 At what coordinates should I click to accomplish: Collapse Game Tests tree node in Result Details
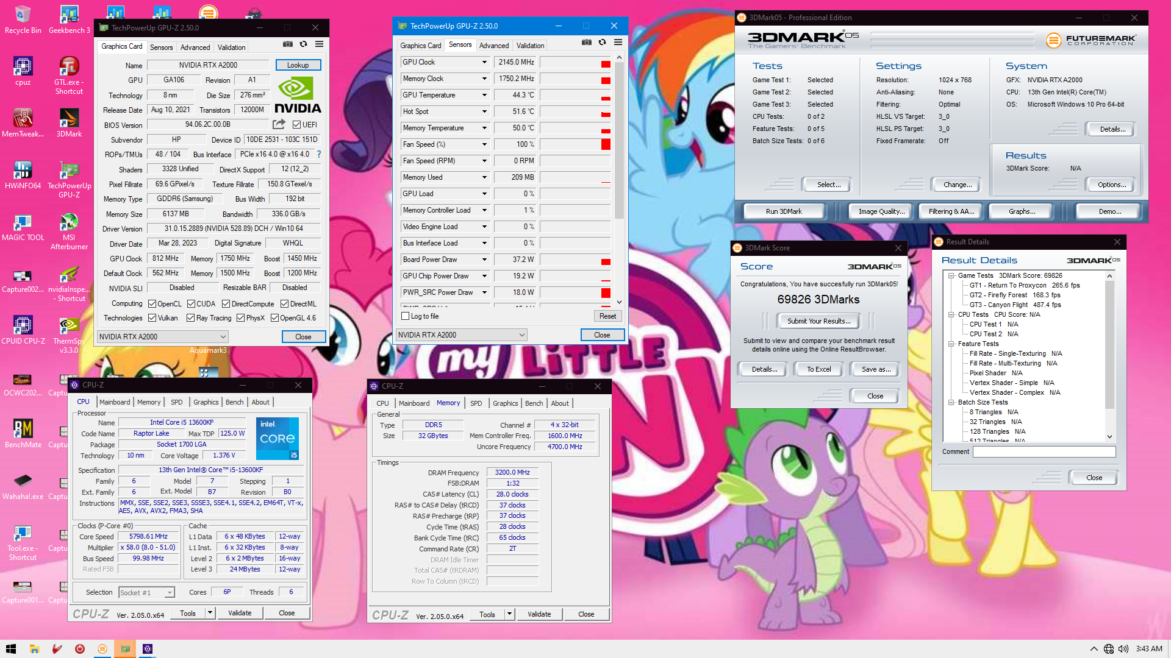coord(951,276)
